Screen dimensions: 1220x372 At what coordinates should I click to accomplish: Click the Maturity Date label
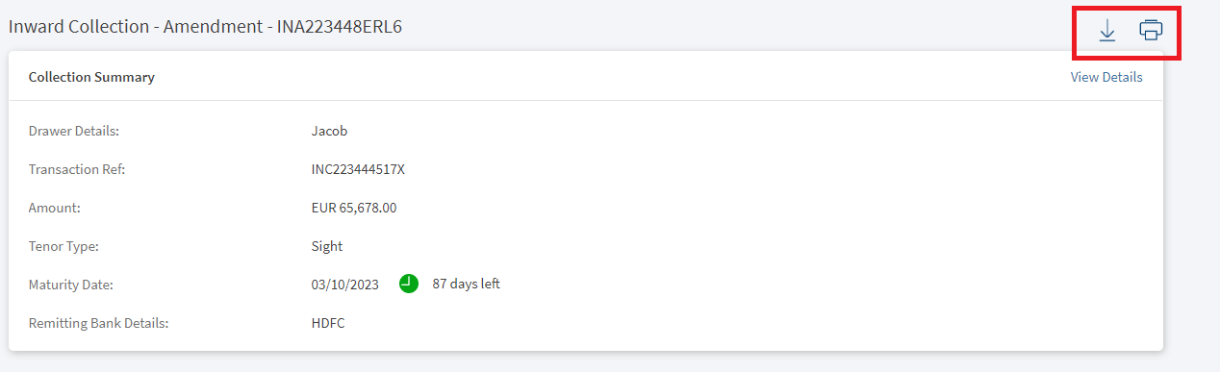(x=72, y=285)
